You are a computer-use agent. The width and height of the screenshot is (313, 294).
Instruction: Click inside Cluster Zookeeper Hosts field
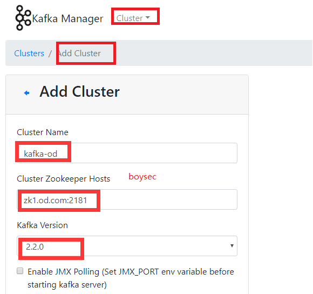point(127,199)
